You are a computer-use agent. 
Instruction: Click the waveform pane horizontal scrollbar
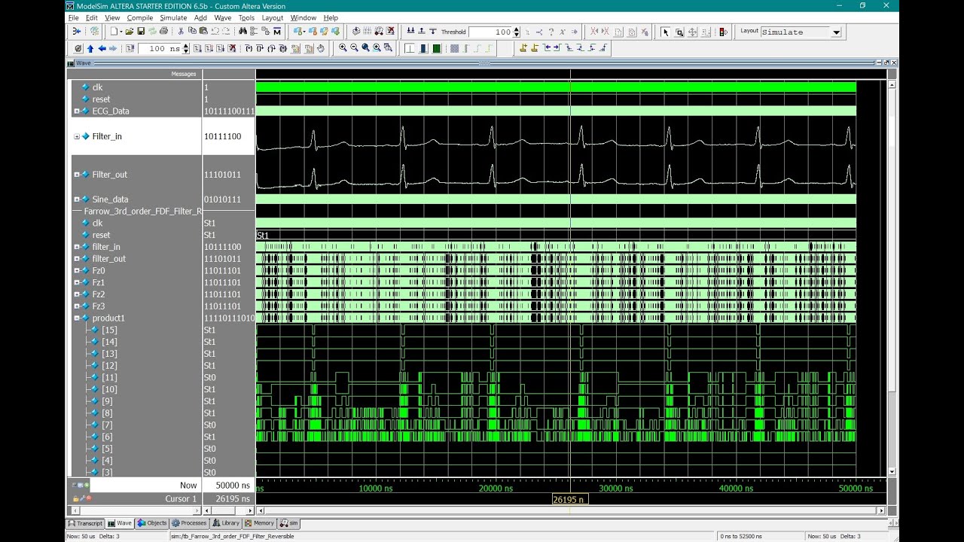570,510
